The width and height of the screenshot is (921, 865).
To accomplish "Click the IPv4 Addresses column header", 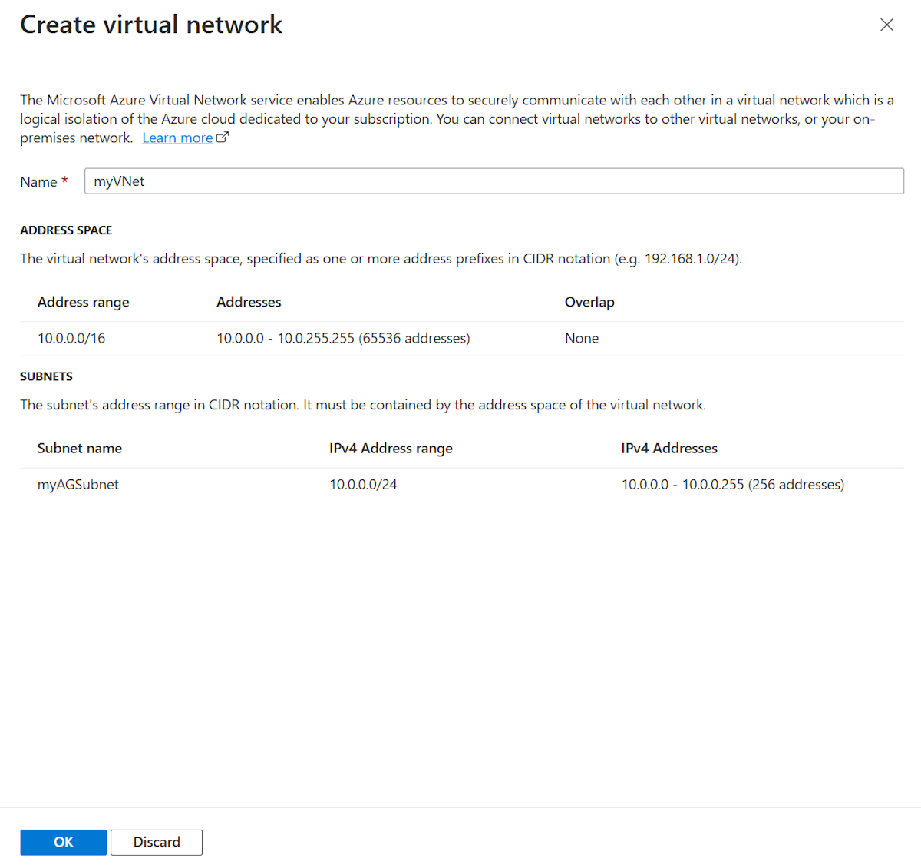I will (x=669, y=449).
